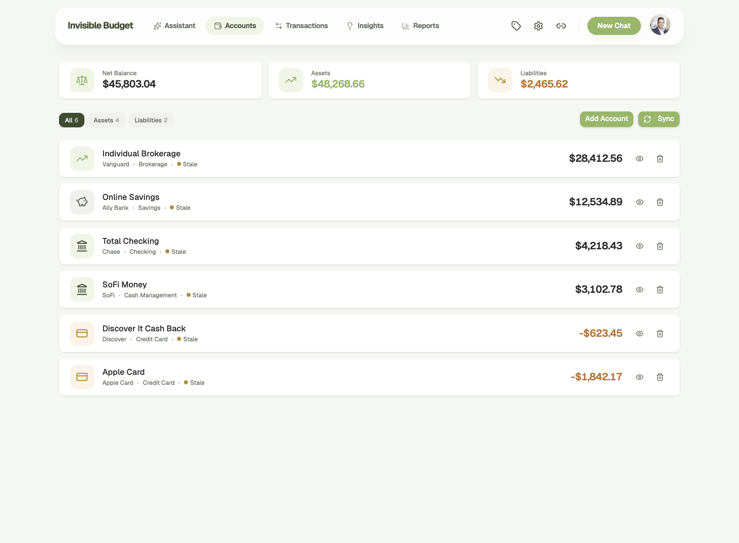
Task: Switch to the Transactions tab
Action: [301, 26]
